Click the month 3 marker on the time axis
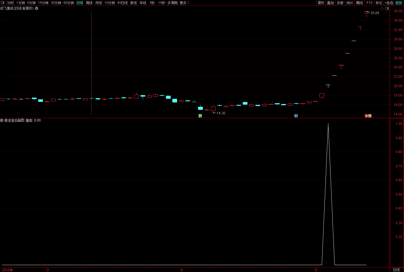The height and width of the screenshot is (272, 404). [x=48, y=270]
